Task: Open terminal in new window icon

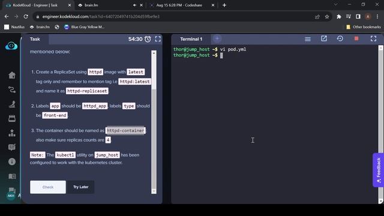Action: 324,38
